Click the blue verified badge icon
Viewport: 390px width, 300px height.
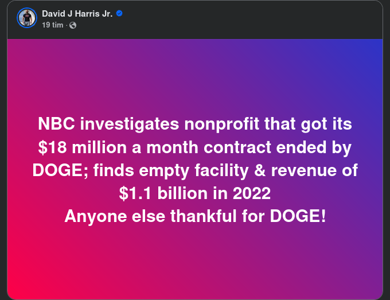pyautogui.click(x=119, y=13)
